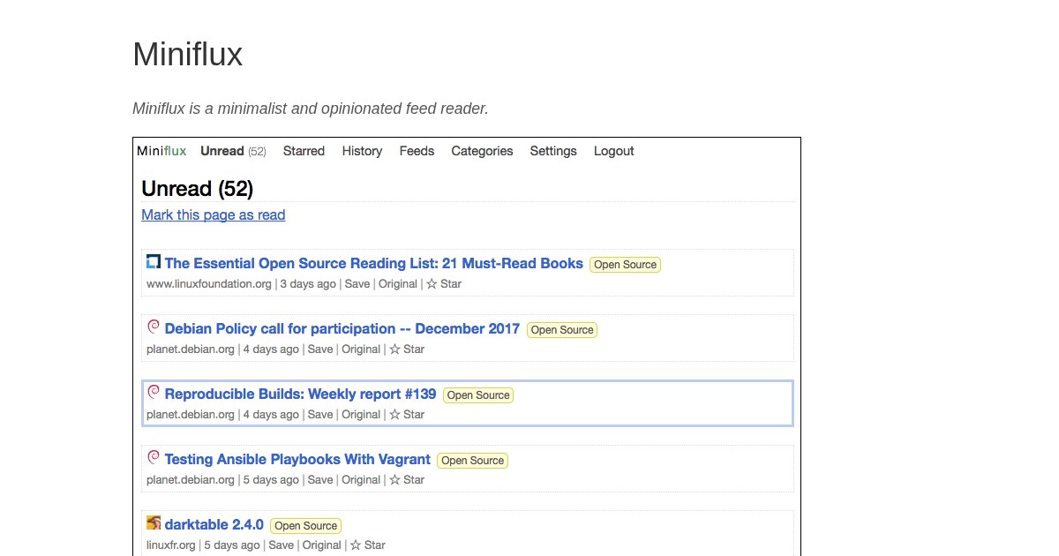Click the Miniflux page heading
Viewport: 1059px width, 556px height.
click(x=187, y=55)
